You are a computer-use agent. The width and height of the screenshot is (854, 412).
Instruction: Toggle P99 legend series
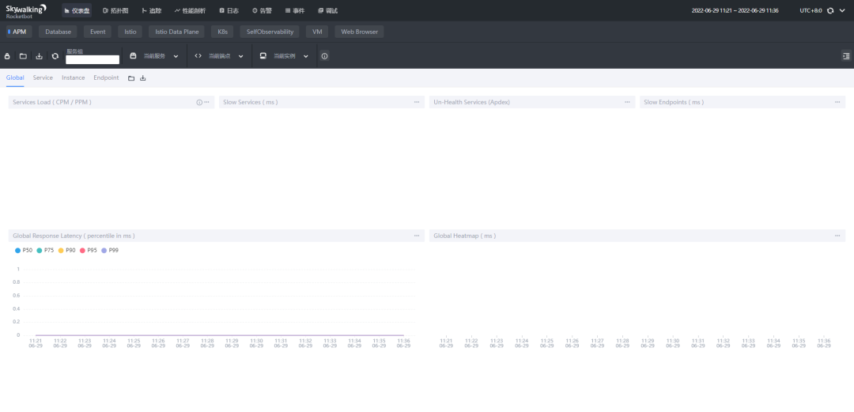[x=110, y=251]
